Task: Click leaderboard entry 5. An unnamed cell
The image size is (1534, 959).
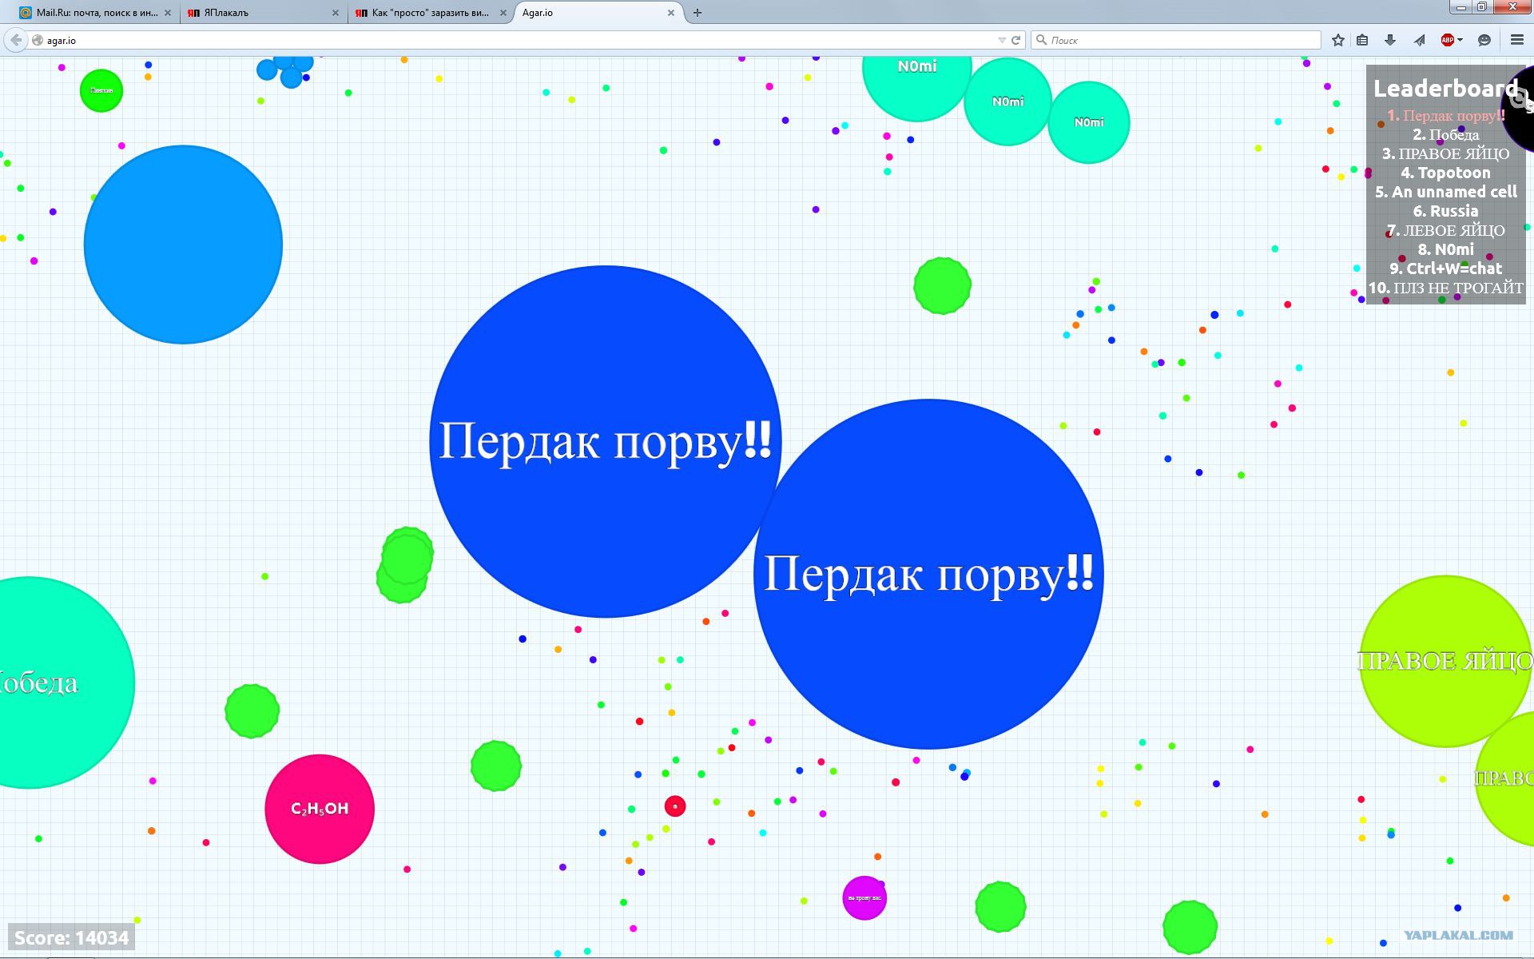Action: [1445, 193]
